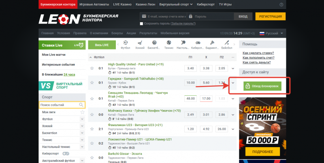Screen dimensions: 324x163
Task: Favorite Синьцзян Тяньшань Леопард match star
Action: (x=92, y=99)
